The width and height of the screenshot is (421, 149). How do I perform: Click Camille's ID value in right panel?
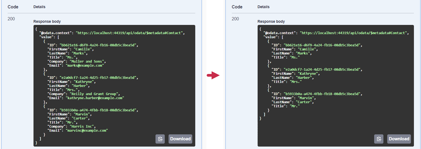[x=322, y=45]
